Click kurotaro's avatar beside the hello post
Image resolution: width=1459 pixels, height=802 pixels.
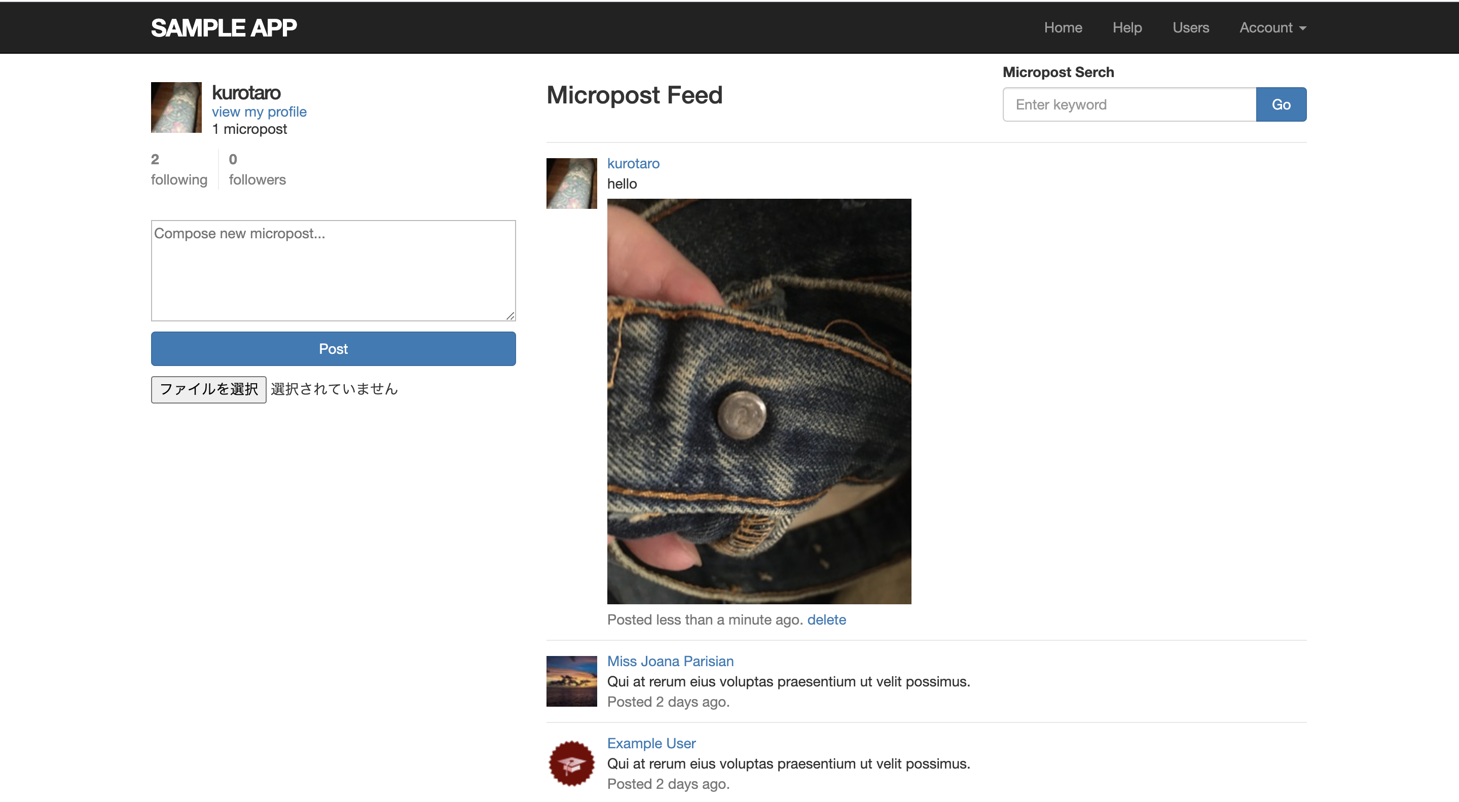571,183
